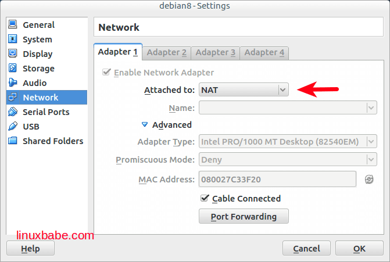
Task: Switch to the Adapter 4 tab
Action: click(x=264, y=52)
